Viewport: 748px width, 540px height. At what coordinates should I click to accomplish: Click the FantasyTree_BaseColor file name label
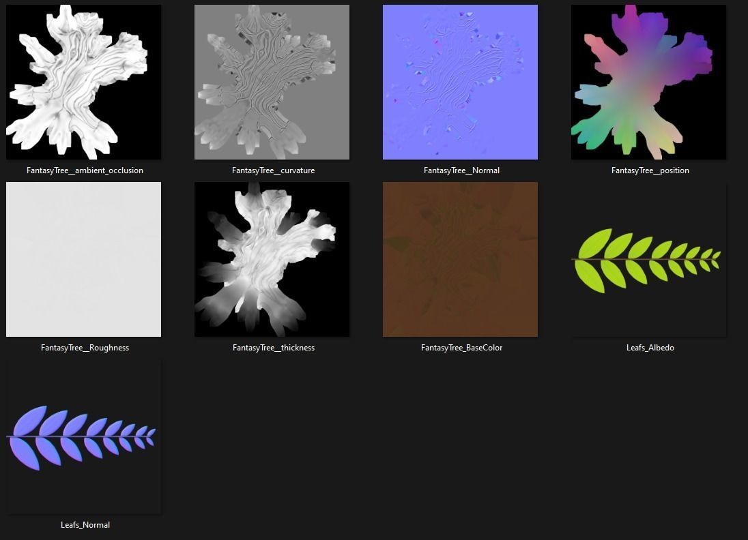tap(461, 348)
